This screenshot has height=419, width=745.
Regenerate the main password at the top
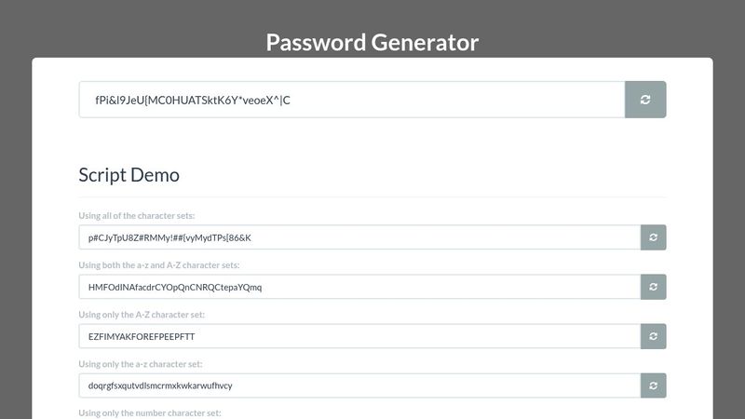tap(645, 100)
